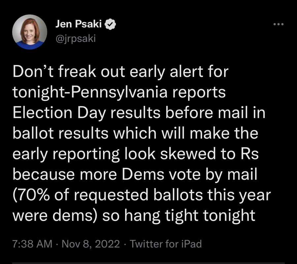
Task: Click the phrase hang tight tonight
Action: [x=190, y=216]
